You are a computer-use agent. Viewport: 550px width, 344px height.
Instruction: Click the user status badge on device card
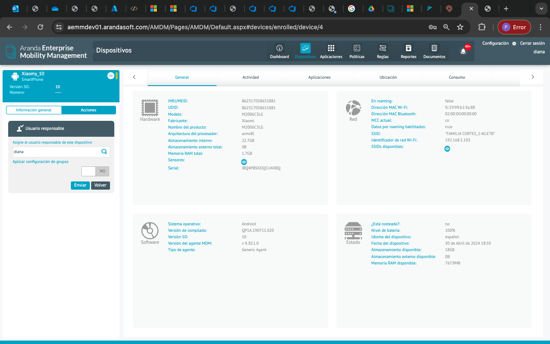[110, 76]
